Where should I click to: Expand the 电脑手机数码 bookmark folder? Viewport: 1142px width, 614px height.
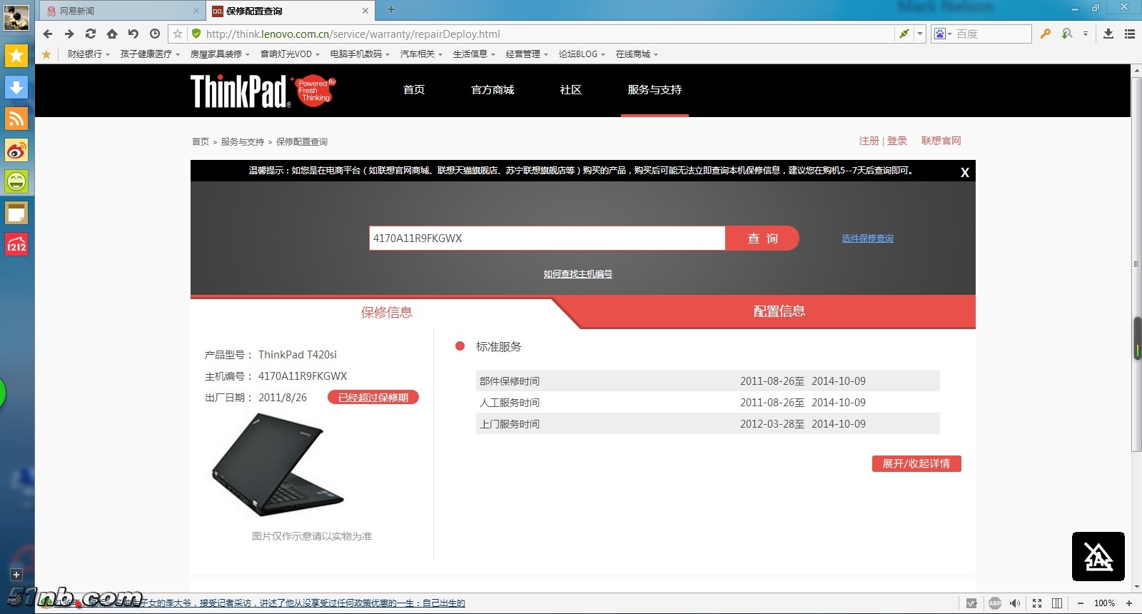360,54
